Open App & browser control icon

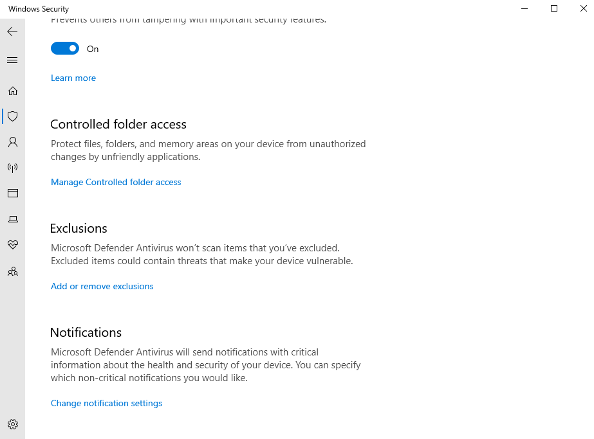[12, 193]
